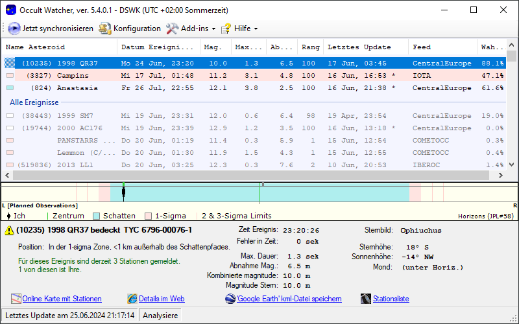Screen dimensions: 519x324
Task: Click the Add-ins wrench and hammer icon
Action: coord(172,29)
